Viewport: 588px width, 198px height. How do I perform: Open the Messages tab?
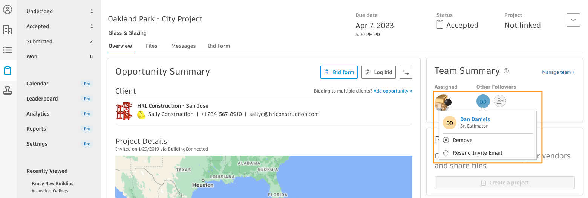point(184,46)
